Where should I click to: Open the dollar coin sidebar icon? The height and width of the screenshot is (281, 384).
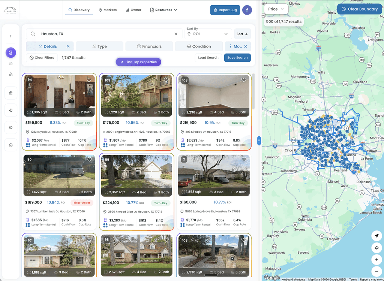pyautogui.click(x=11, y=127)
